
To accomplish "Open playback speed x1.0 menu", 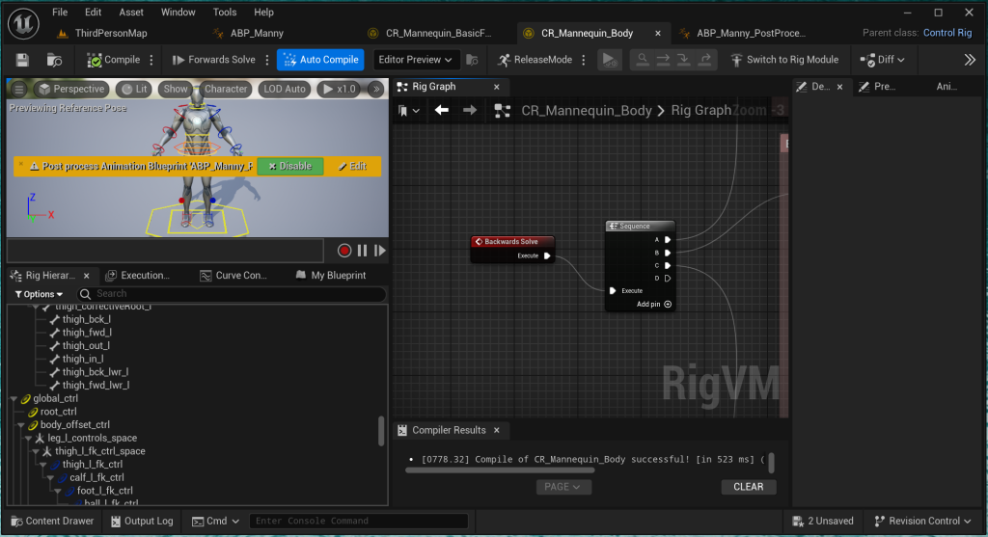I will point(340,89).
